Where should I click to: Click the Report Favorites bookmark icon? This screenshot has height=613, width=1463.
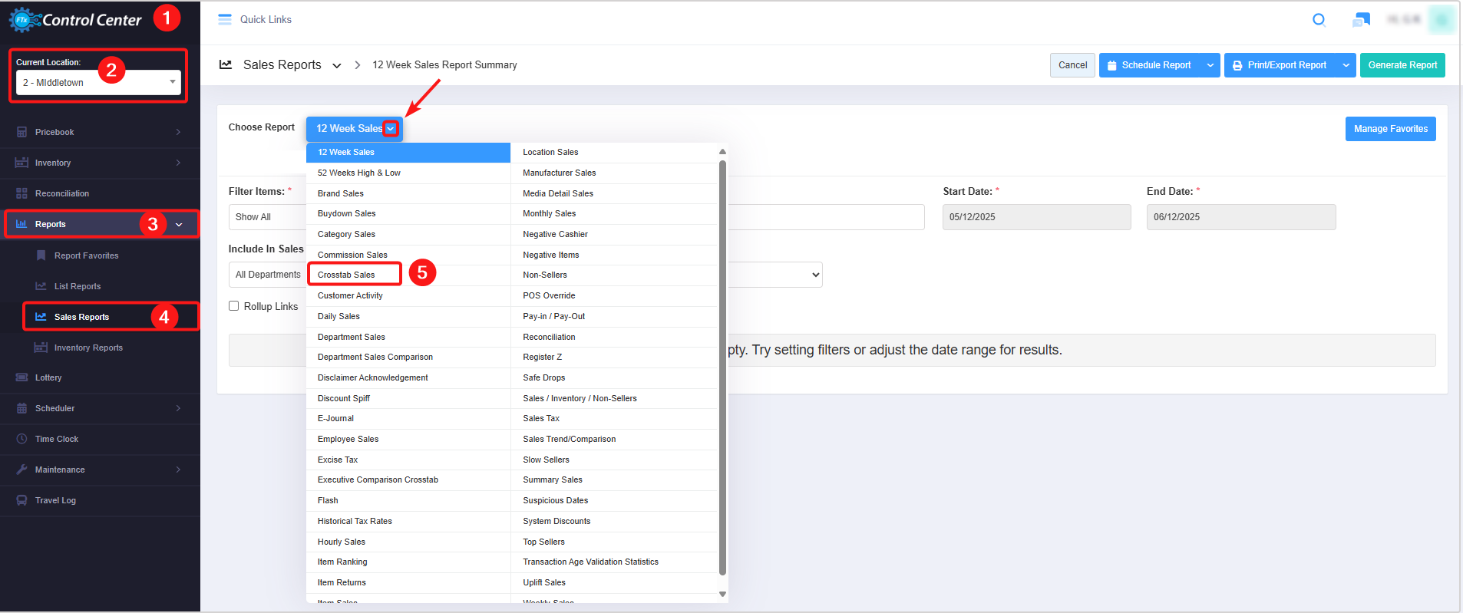[x=41, y=255]
